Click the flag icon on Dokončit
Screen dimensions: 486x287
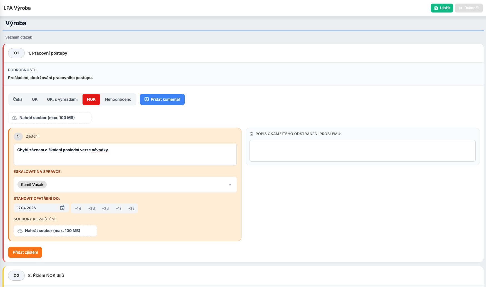[460, 8]
